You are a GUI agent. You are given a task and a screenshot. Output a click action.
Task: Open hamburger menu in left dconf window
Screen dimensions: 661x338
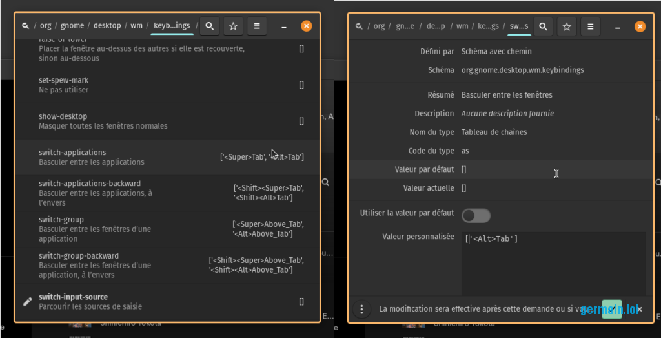coord(257,26)
